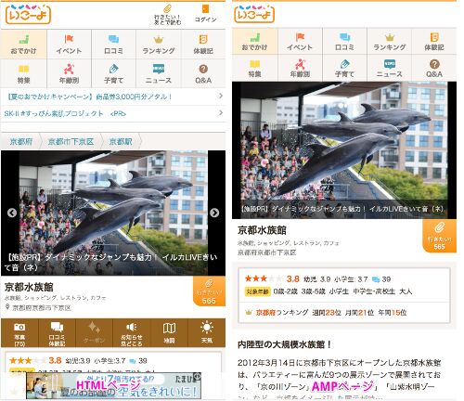Screen dimensions: 464x401
Task: Open 子育て in the HTML page menu
Action: click(113, 74)
